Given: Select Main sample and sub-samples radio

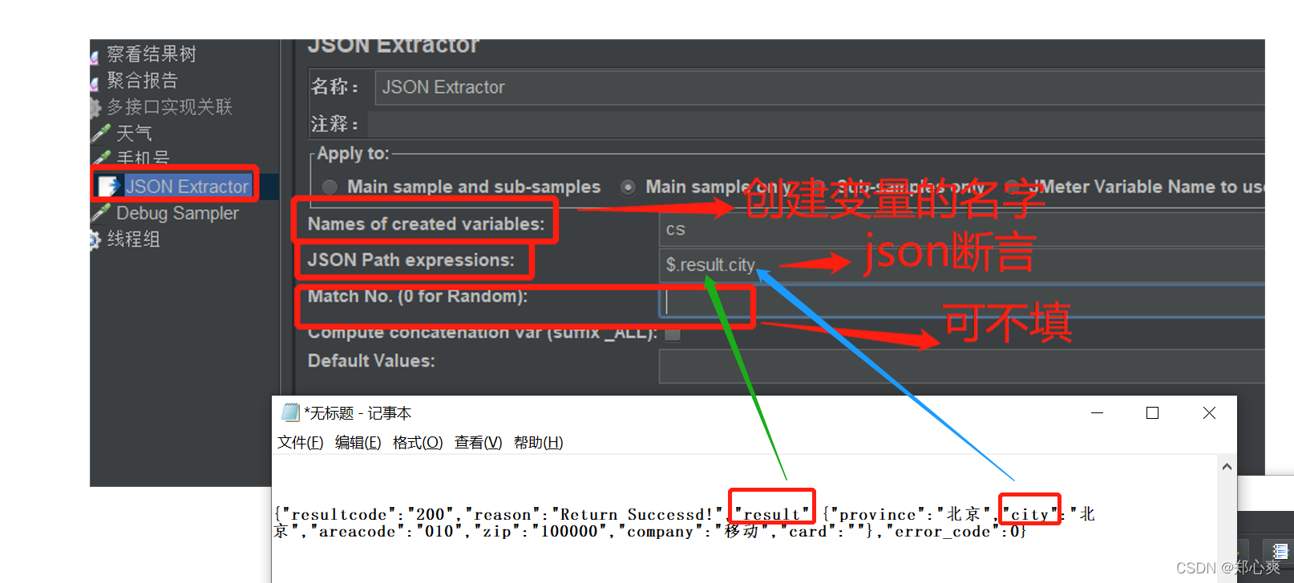Looking at the screenshot, I should [x=330, y=187].
